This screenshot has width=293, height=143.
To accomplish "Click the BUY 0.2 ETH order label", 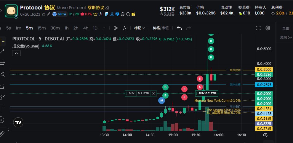I will pos(207,93).
